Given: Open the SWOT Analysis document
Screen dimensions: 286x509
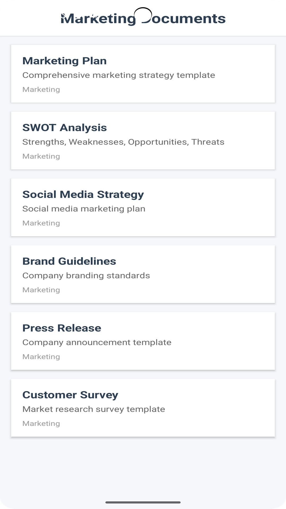Looking at the screenshot, I should click(65, 128).
